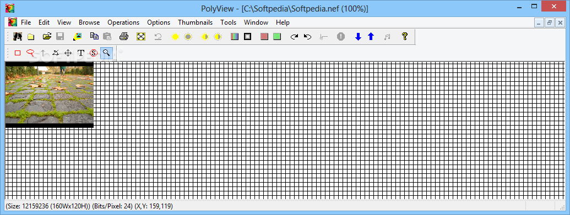Open the Edit menu
Screen dimensions: 570x215
(44, 22)
